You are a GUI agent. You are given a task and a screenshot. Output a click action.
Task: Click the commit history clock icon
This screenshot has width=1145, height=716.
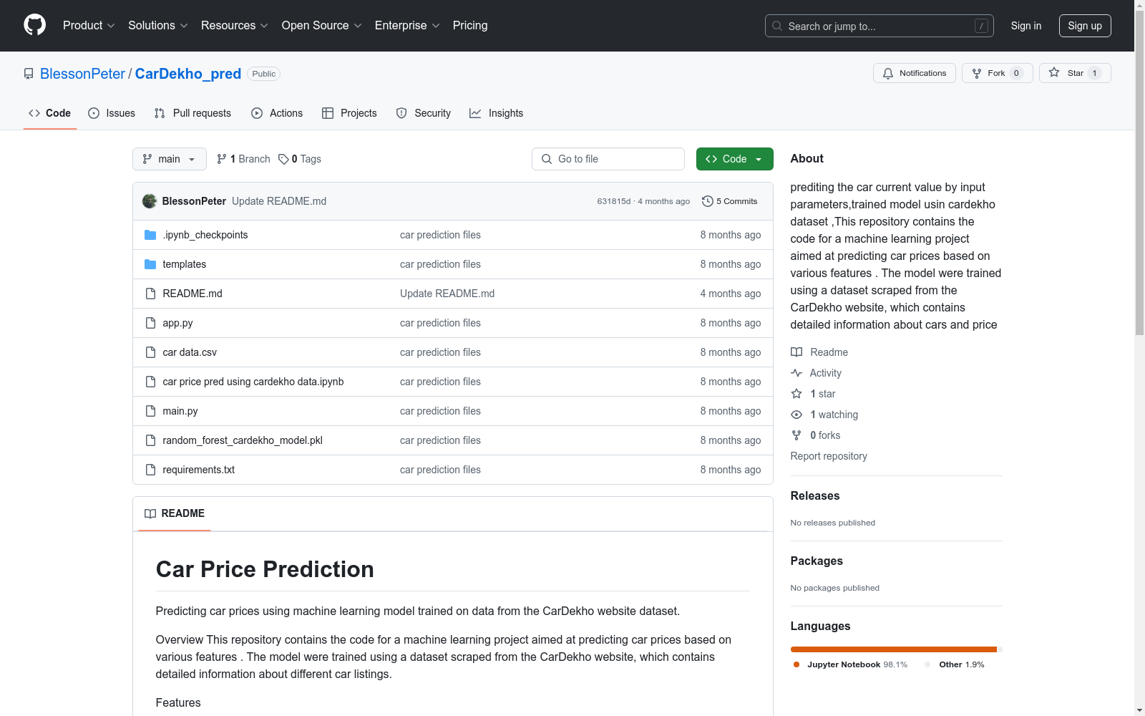(708, 201)
